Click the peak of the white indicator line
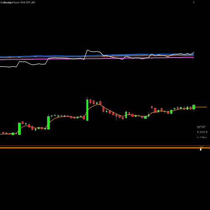The width and height of the screenshot is (210, 210). click(x=87, y=50)
